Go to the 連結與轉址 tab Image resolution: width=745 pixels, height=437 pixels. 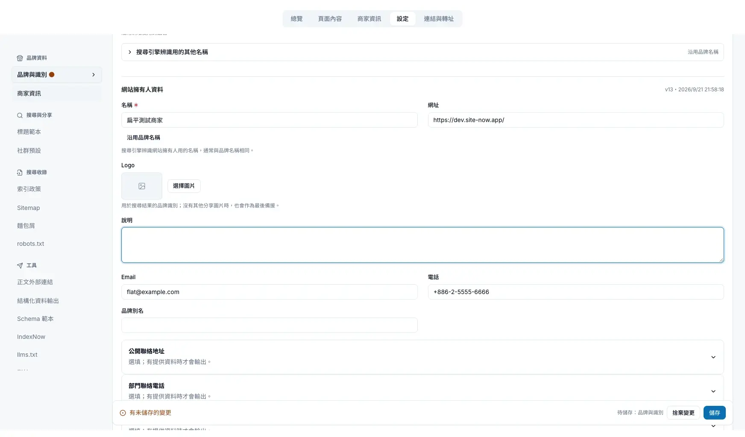tap(439, 19)
